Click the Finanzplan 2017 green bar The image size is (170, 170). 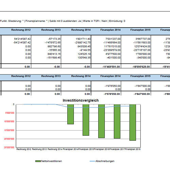coord(117,121)
